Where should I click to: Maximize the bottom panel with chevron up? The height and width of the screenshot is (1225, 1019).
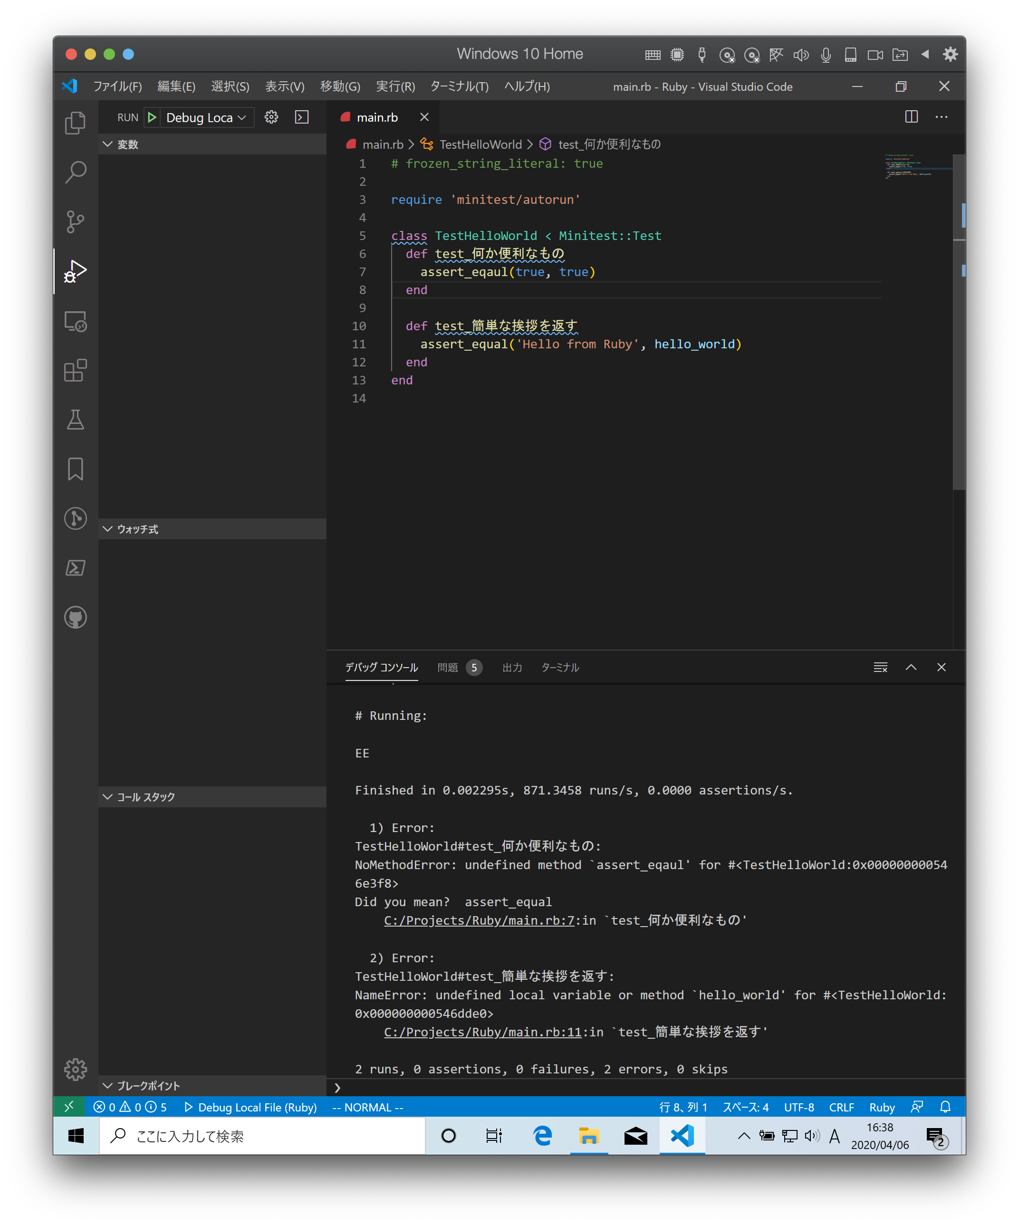911,667
